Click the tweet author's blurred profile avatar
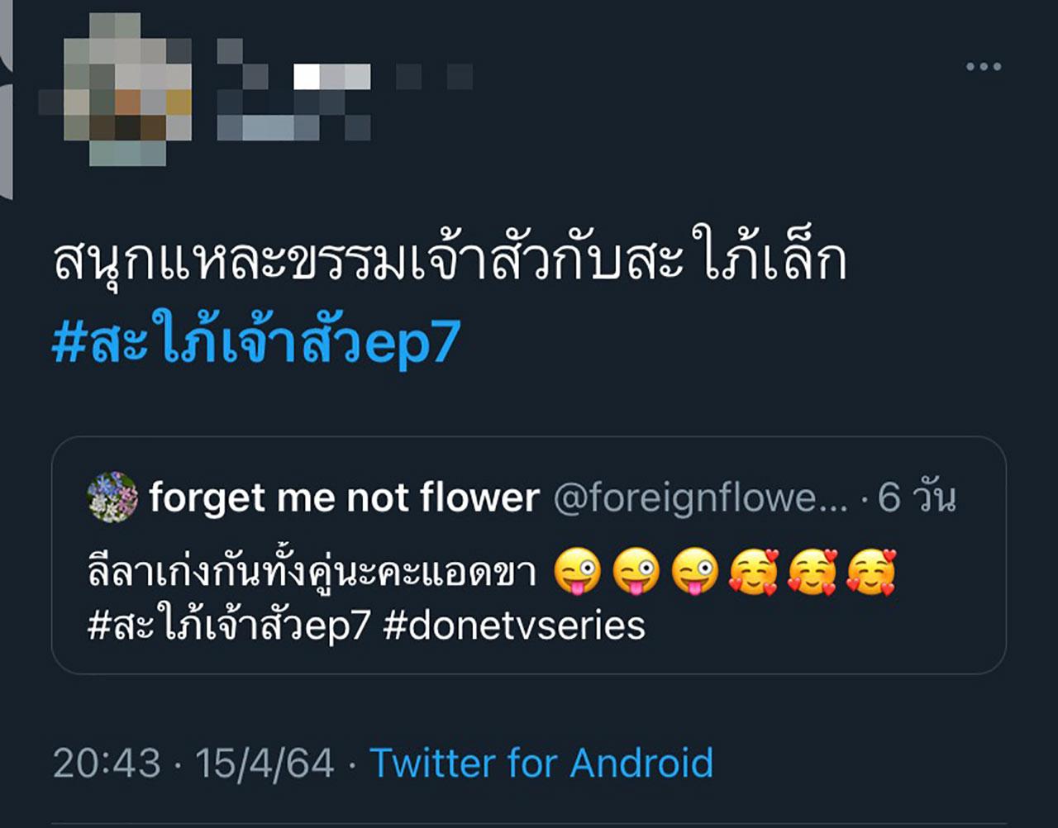This screenshot has width=1058, height=828. pyautogui.click(x=116, y=91)
